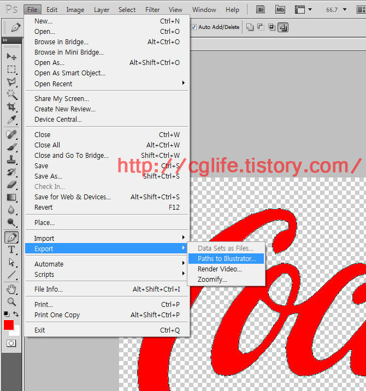Choose Open As Smart Object
This screenshot has width=366, height=391.
pyautogui.click(x=107, y=73)
